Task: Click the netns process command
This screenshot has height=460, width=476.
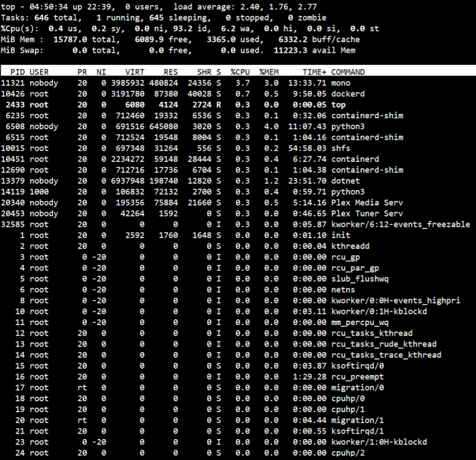Action: click(343, 290)
